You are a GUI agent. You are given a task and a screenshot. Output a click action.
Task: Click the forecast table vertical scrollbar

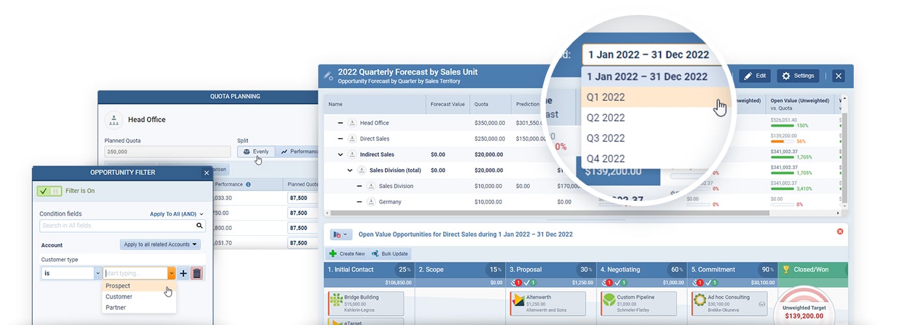point(845,159)
